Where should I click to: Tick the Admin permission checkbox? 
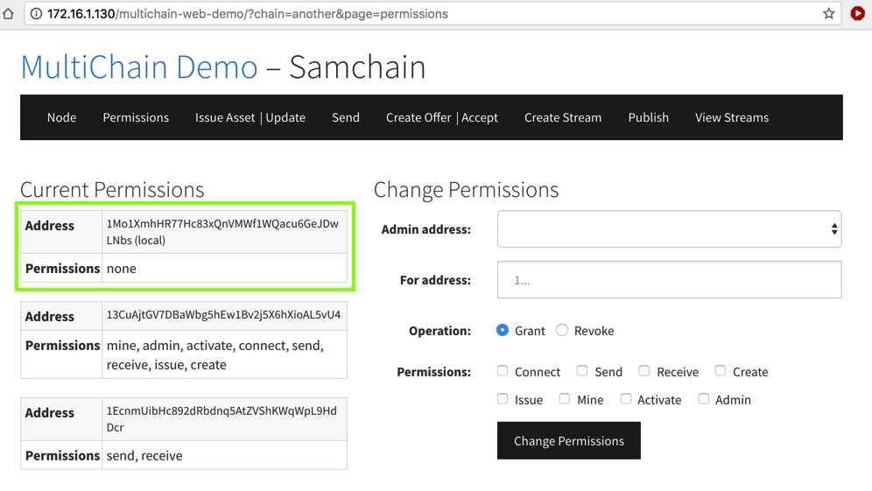(x=704, y=399)
